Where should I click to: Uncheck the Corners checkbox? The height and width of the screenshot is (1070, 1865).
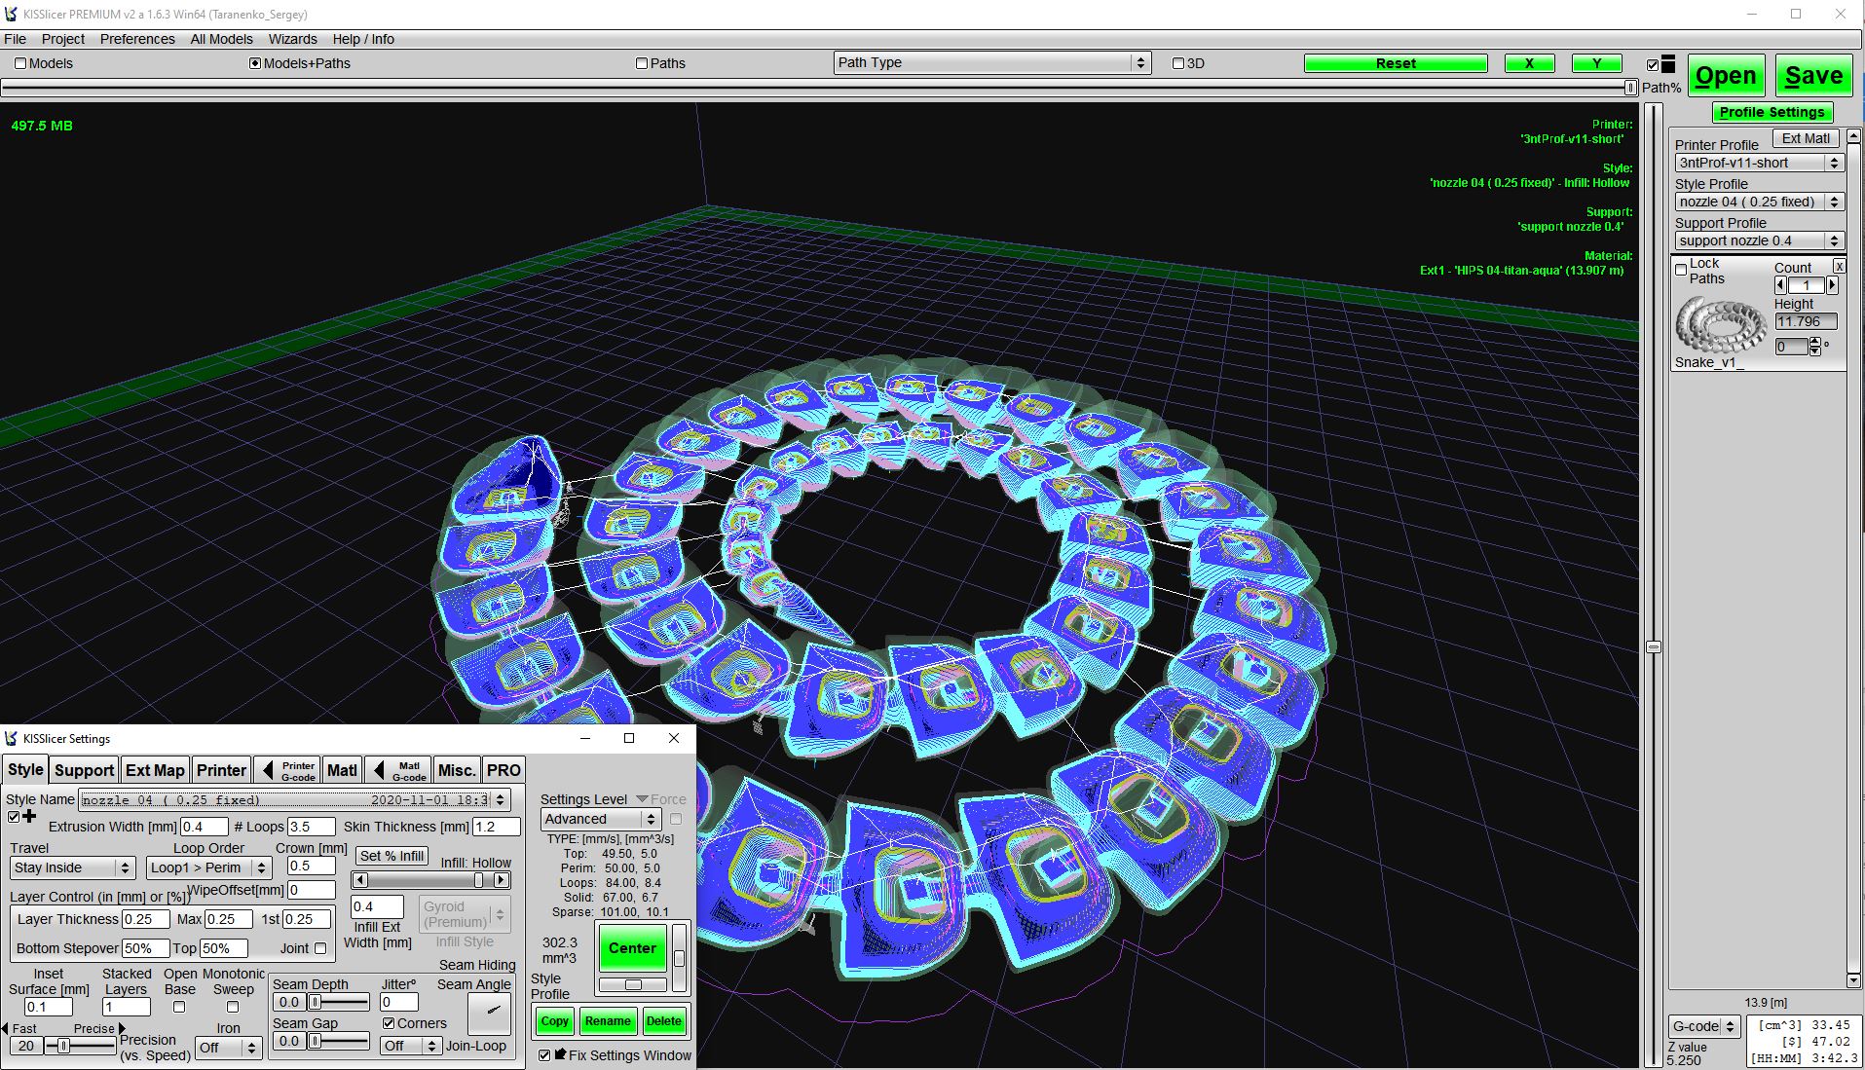[x=389, y=1023]
